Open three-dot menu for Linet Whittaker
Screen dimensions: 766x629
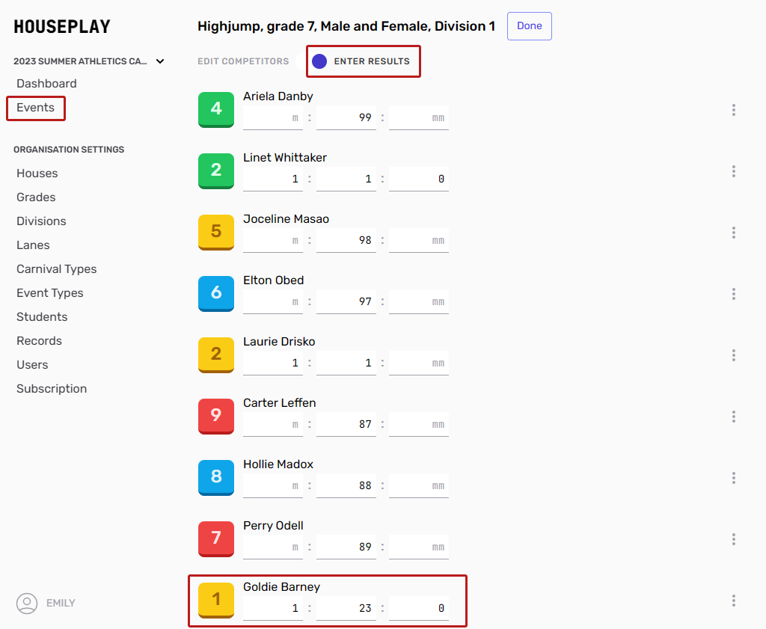click(x=734, y=171)
